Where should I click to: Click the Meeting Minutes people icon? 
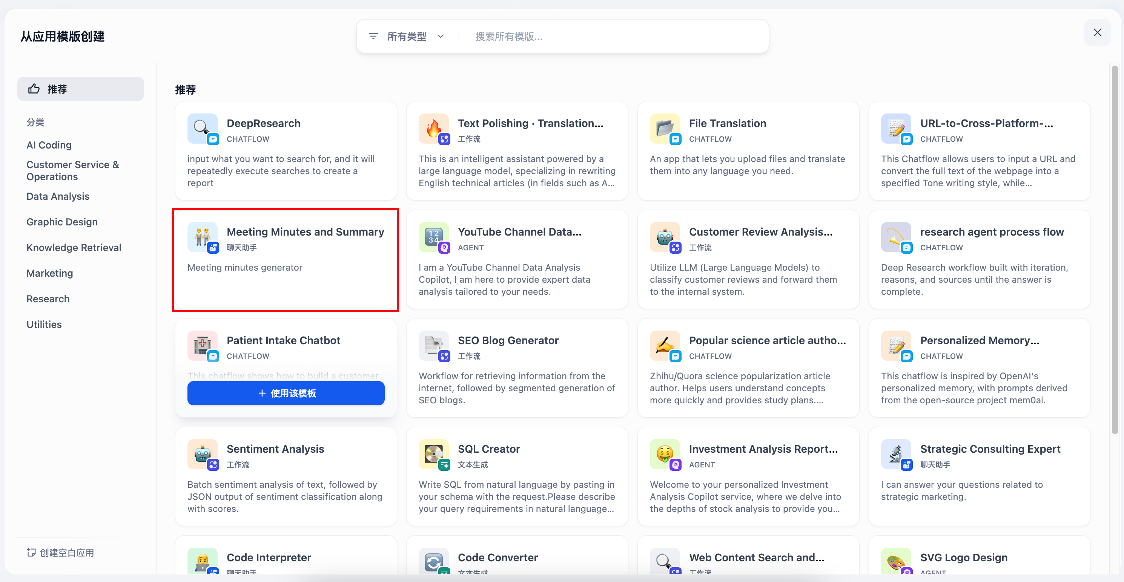pyautogui.click(x=202, y=237)
